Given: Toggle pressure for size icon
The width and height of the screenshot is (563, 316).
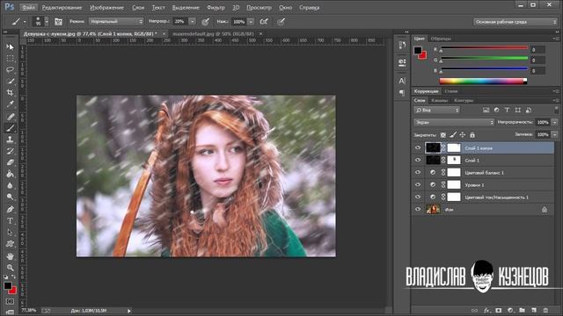Looking at the screenshot, I should 281,22.
